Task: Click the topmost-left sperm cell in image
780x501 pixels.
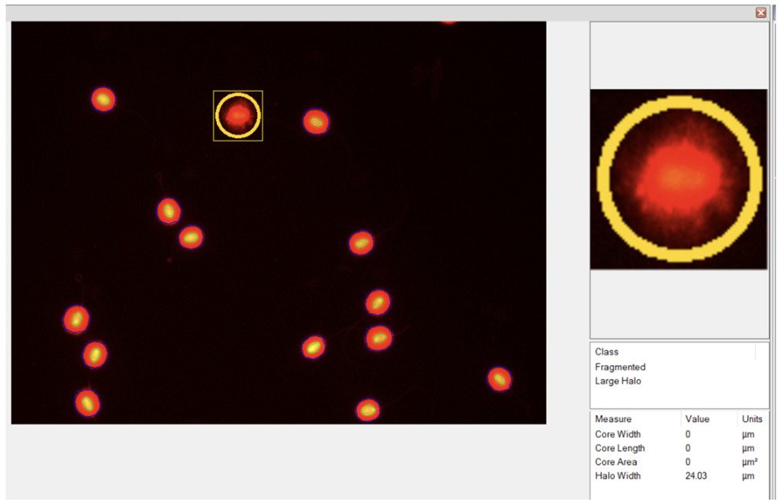Action: point(103,100)
